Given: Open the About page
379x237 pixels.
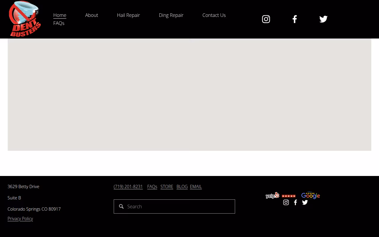Looking at the screenshot, I should pos(91,15).
